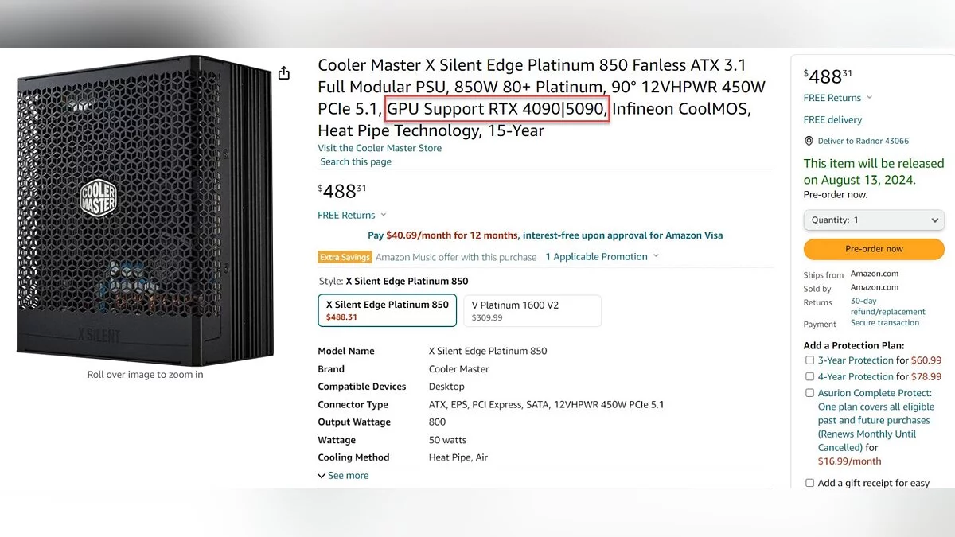Image resolution: width=955 pixels, height=537 pixels.
Task: Enable the 4-Year Protection plan checkbox
Action: point(809,377)
